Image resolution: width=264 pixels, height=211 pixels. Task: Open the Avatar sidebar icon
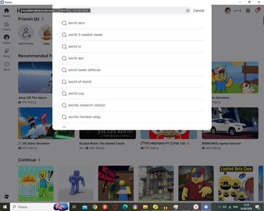pyautogui.click(x=6, y=39)
